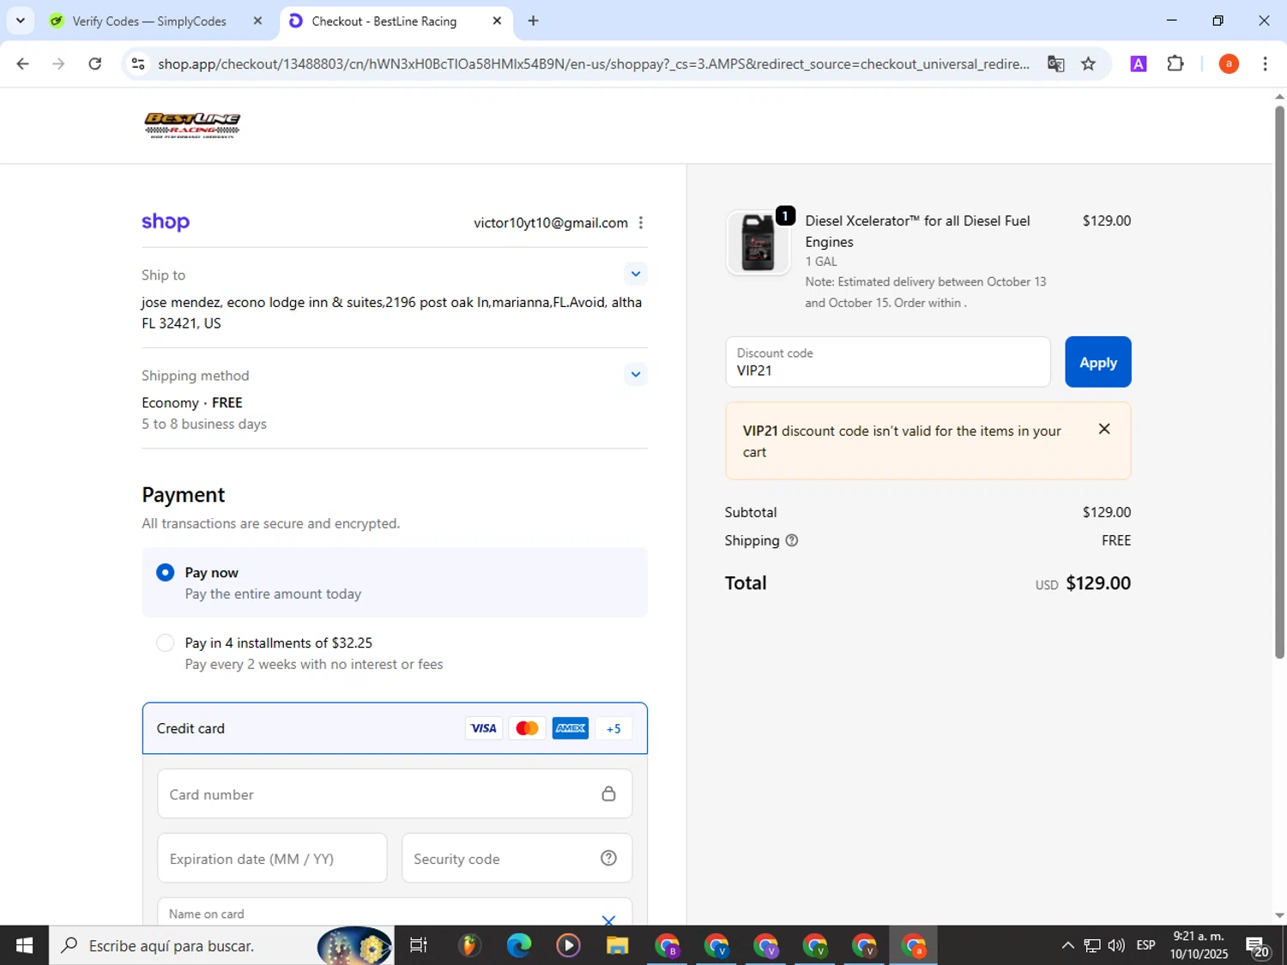Open the tab search dropdown arrow
This screenshot has width=1287, height=965.
click(x=20, y=21)
